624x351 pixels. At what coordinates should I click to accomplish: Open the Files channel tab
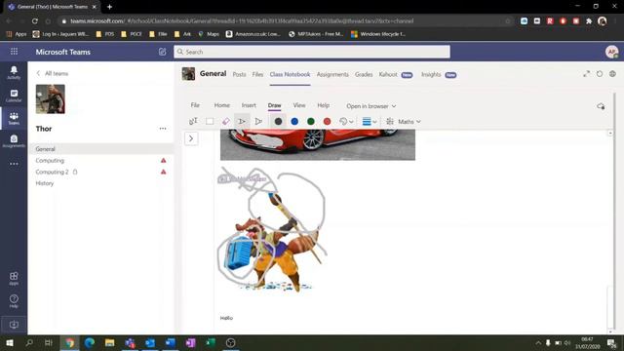(257, 74)
